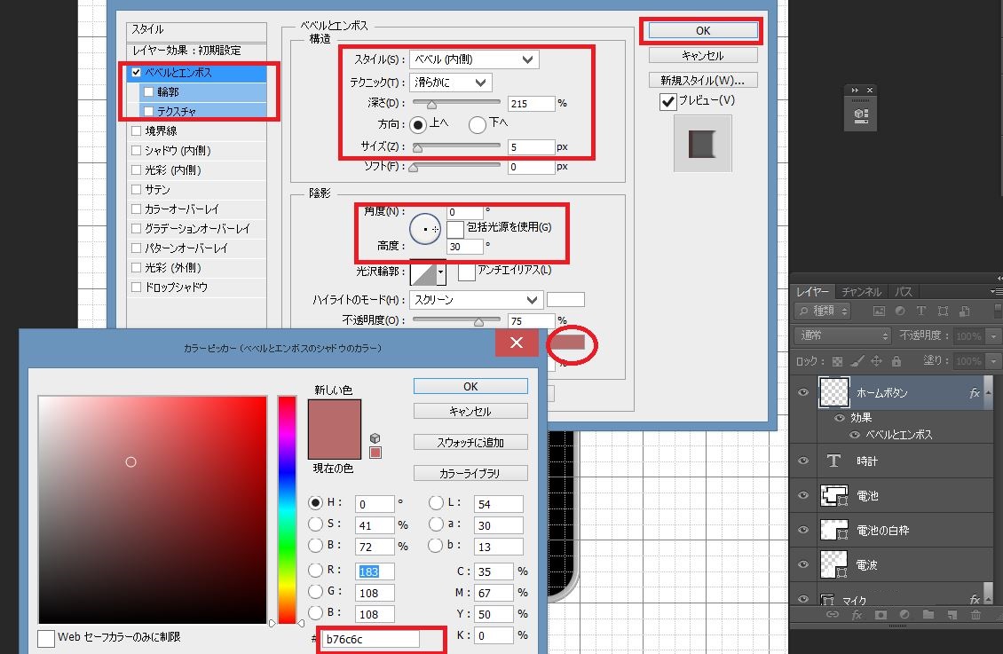This screenshot has height=654, width=1003.
Task: Click the web-safe color cube icon
Action: [x=375, y=437]
